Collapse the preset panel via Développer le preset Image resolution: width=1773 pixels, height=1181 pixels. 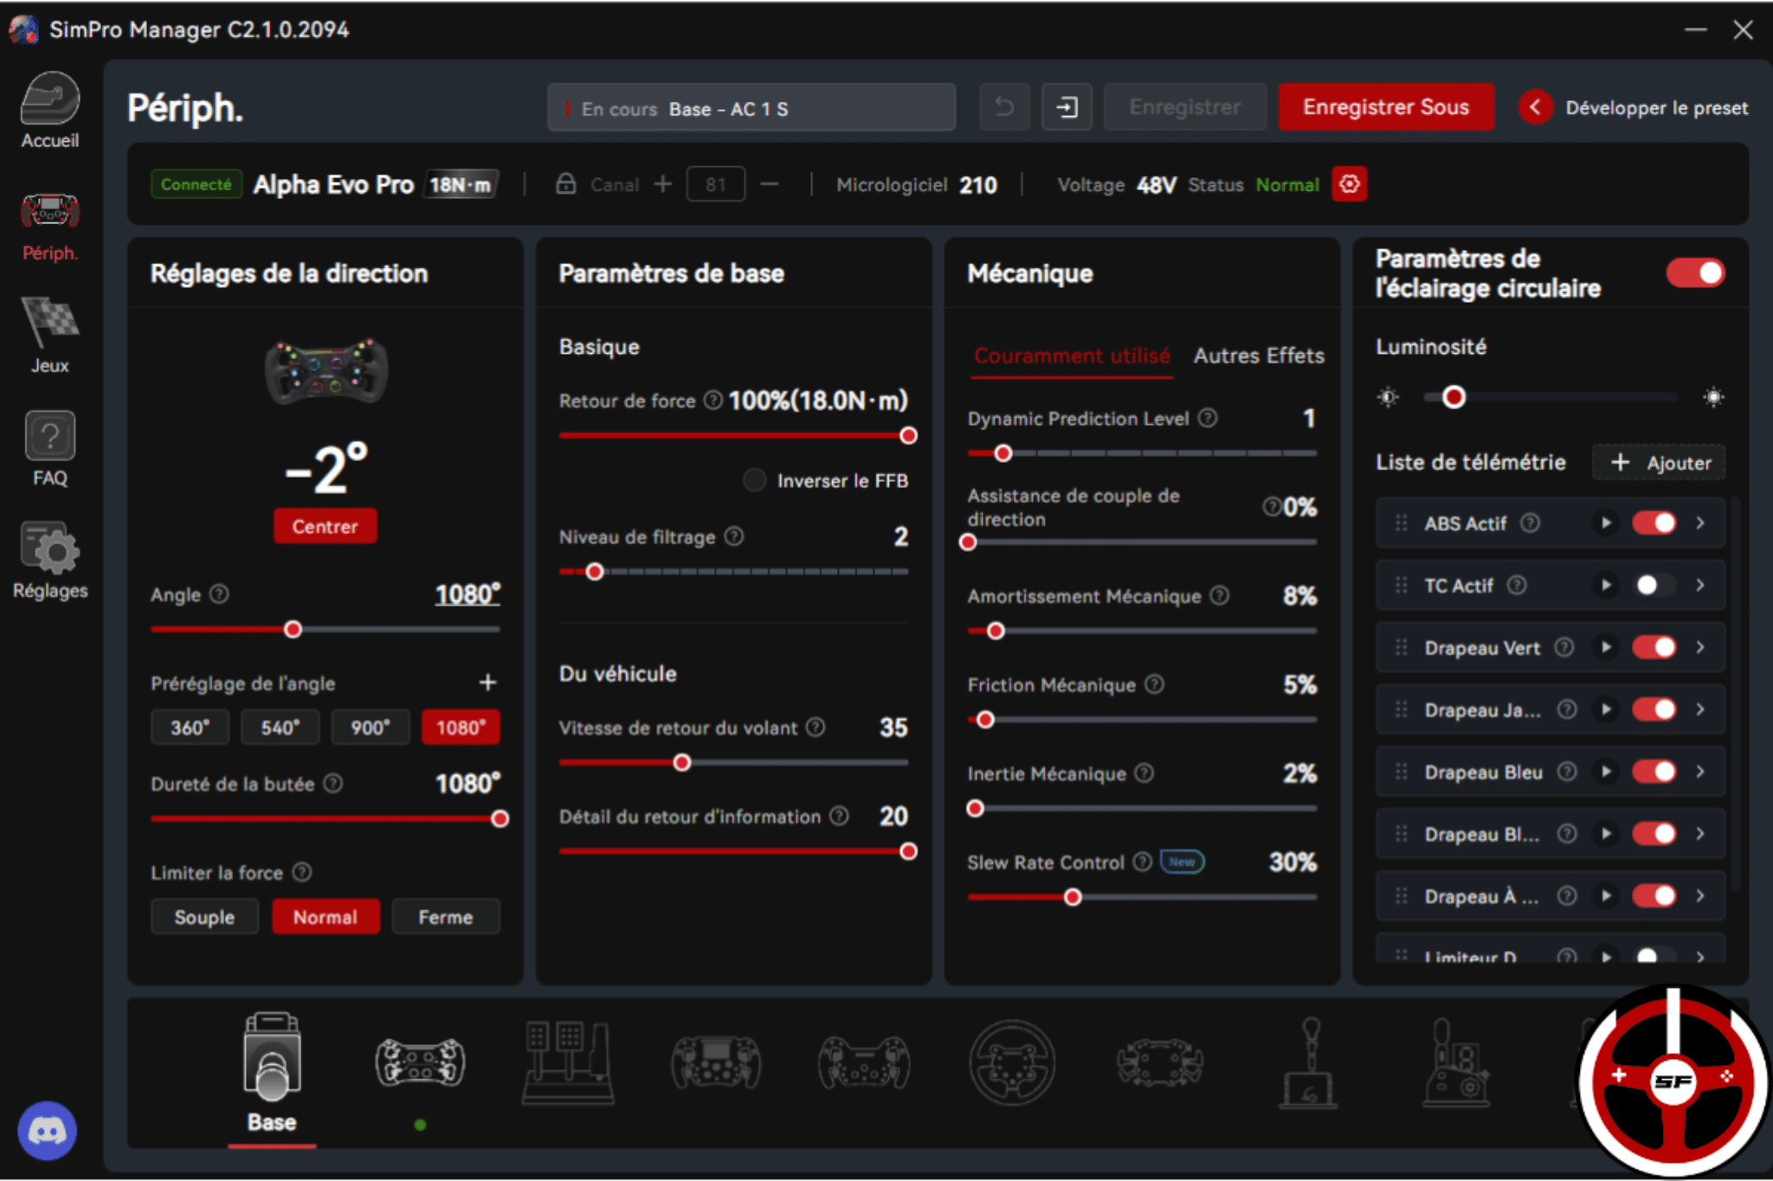[1537, 107]
